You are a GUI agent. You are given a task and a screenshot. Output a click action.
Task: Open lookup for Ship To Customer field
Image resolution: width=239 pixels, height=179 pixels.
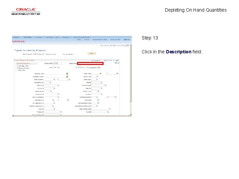click(x=58, y=97)
